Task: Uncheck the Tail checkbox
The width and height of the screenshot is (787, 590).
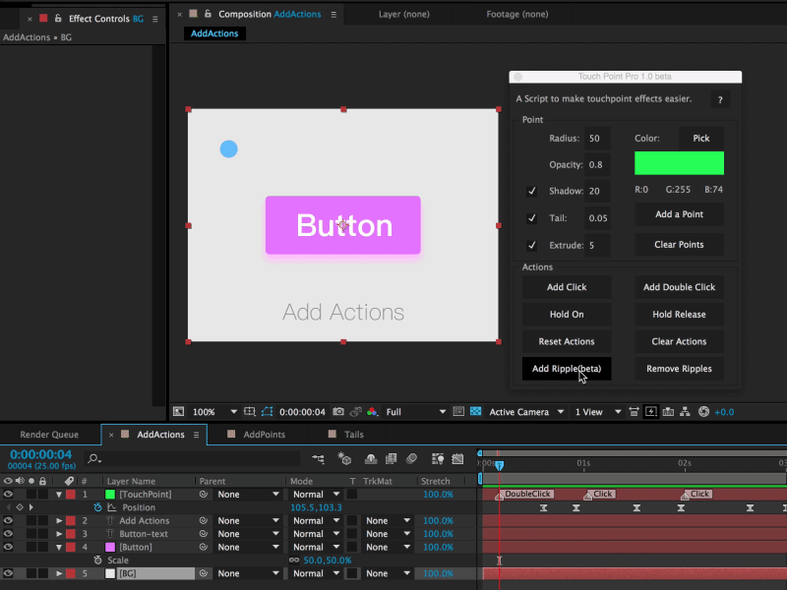Action: [x=531, y=218]
